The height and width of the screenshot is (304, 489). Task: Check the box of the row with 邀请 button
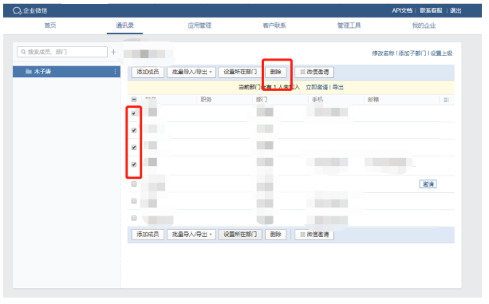point(134,184)
